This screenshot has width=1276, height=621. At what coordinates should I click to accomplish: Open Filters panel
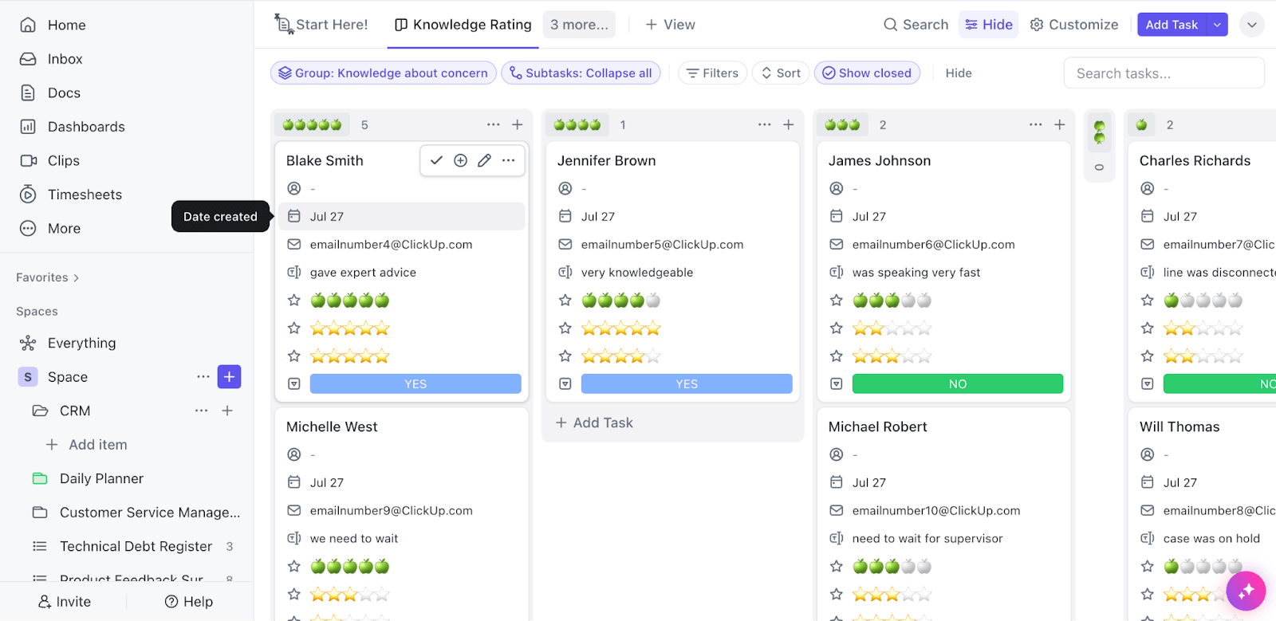coord(712,73)
